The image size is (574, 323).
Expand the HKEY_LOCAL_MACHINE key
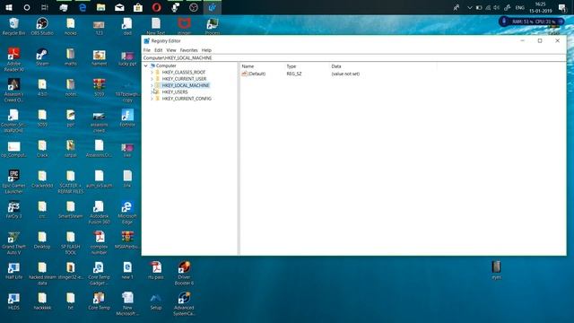[152, 86]
